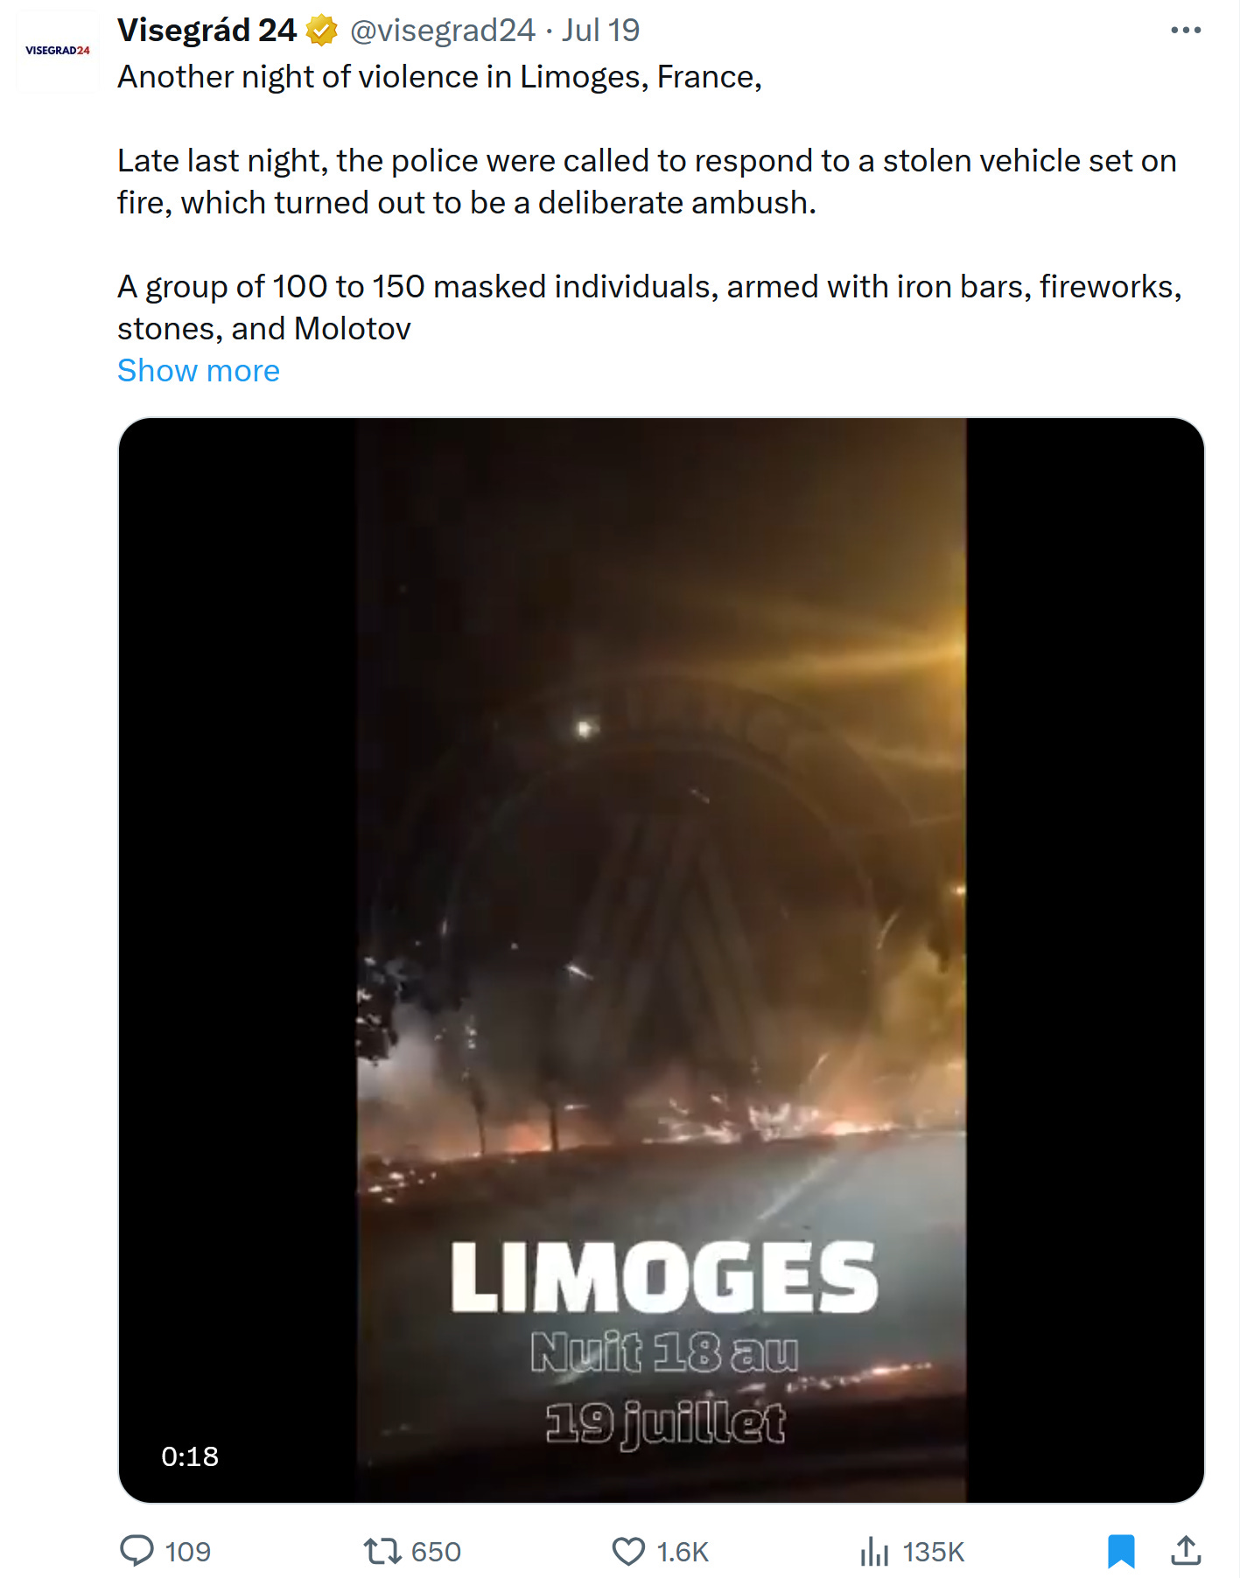Open the Jul 19 timestamp link
This screenshot has width=1240, height=1578.
[600, 31]
